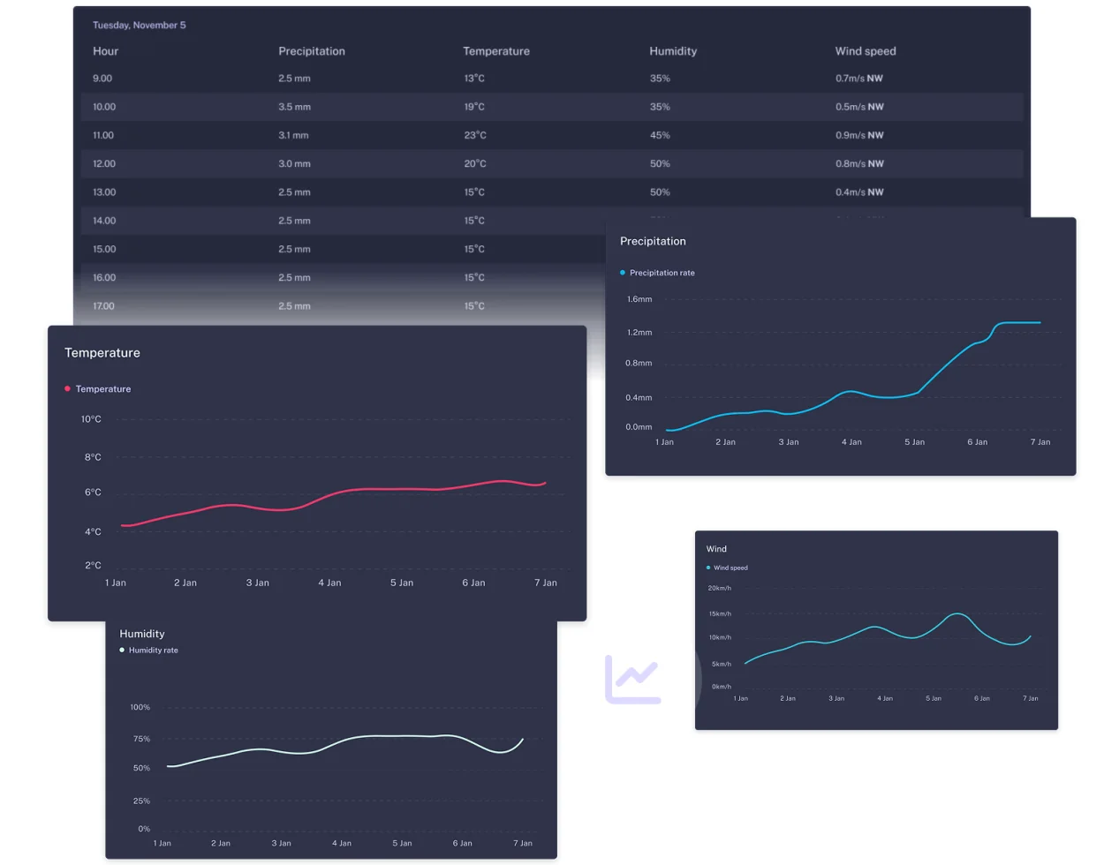Click the Wind speed legend label
Viewport: 1104px width, 865px height.
click(x=730, y=568)
